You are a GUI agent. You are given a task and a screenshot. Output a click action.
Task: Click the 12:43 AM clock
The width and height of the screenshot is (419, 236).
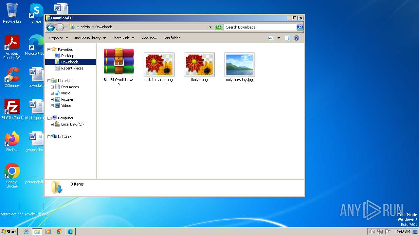coord(402,232)
